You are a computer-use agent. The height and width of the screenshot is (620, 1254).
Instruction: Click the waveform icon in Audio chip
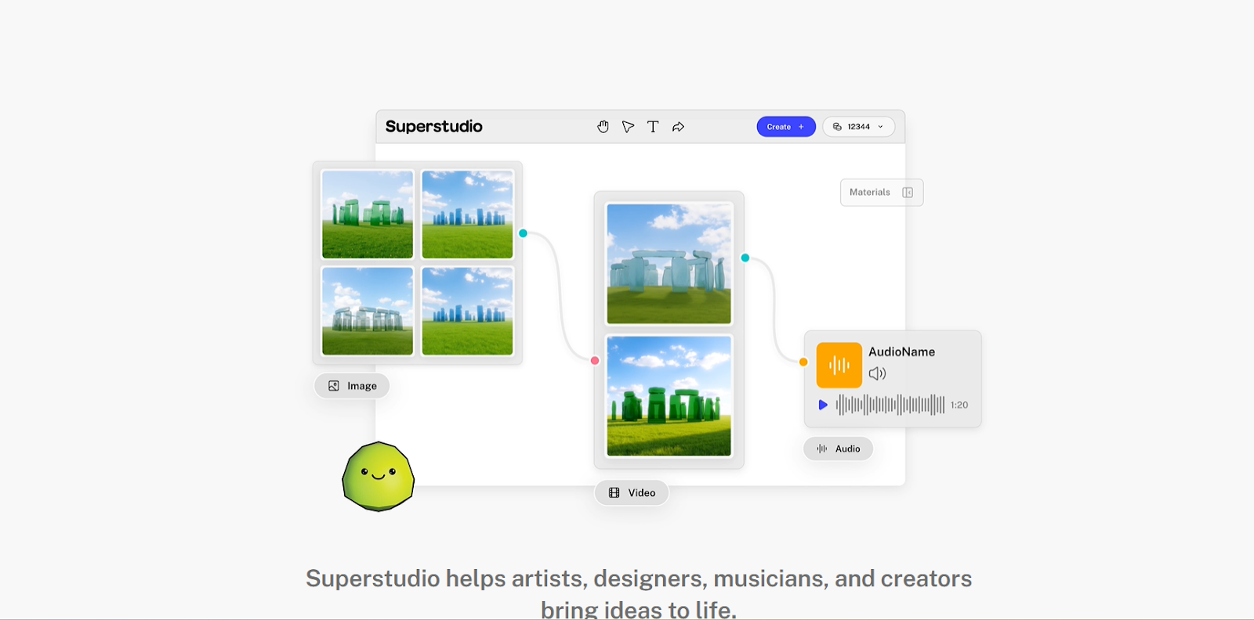[x=822, y=449]
